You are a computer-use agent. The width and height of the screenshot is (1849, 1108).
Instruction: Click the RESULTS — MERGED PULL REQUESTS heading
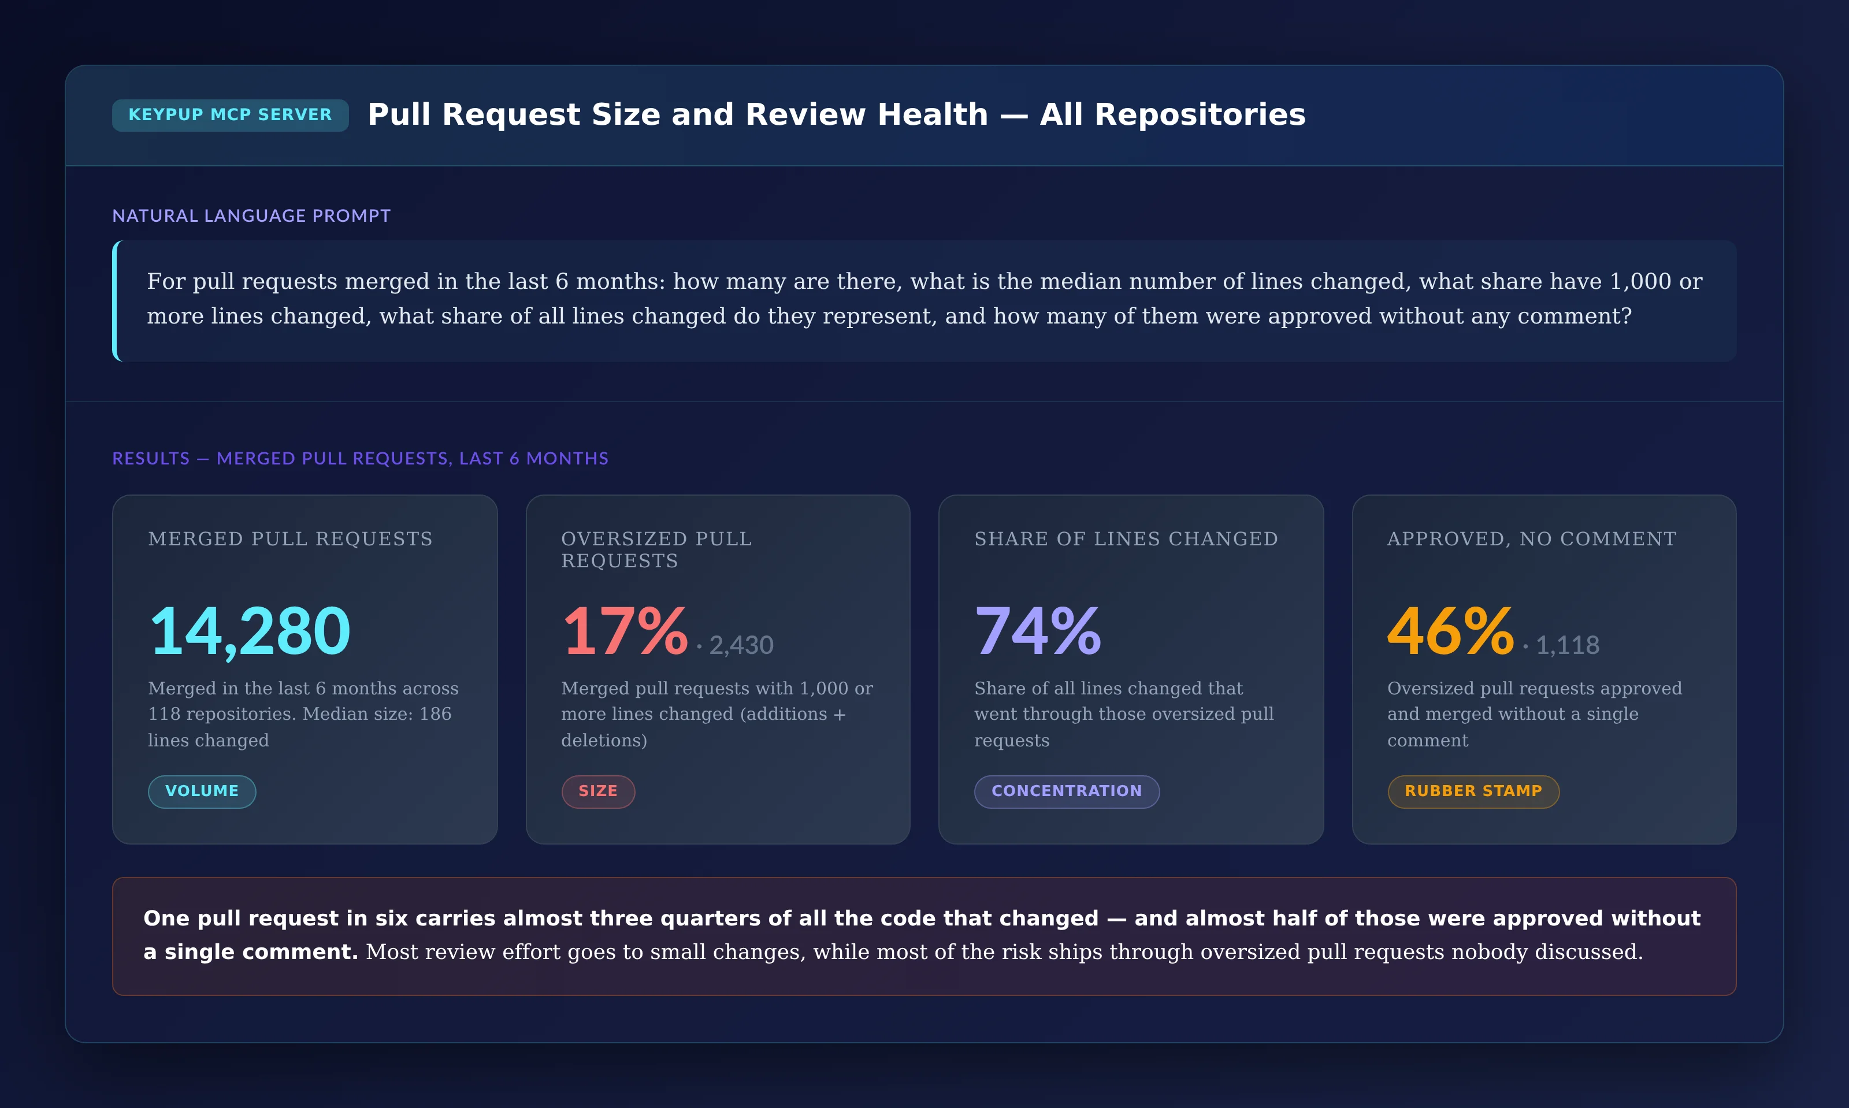point(360,459)
